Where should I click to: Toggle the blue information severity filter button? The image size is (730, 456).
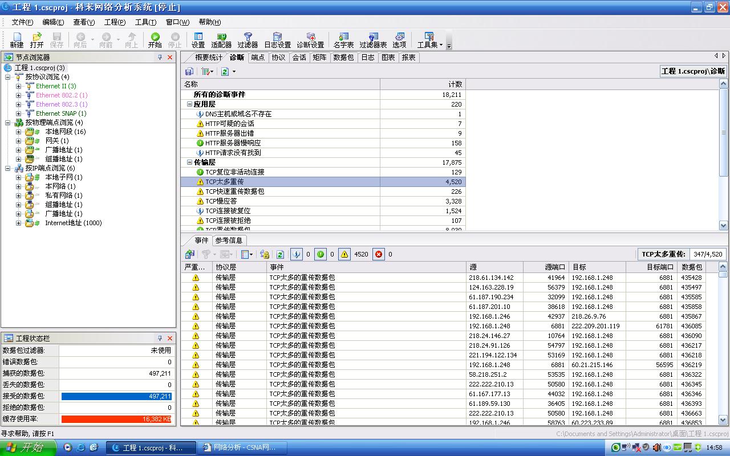pos(296,254)
